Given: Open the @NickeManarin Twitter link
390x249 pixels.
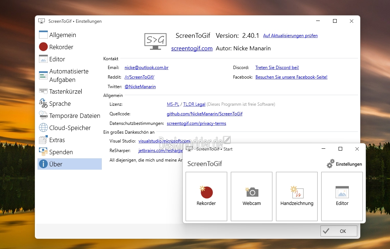Looking at the screenshot, I should (140, 86).
